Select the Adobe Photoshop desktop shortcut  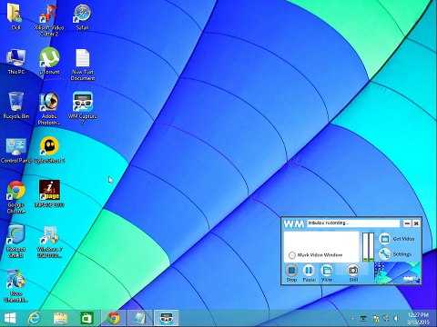[x=49, y=108]
